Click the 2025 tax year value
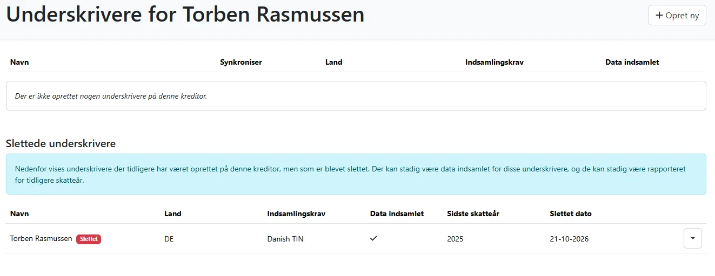Screen dimensions: 715x276 [455, 239]
